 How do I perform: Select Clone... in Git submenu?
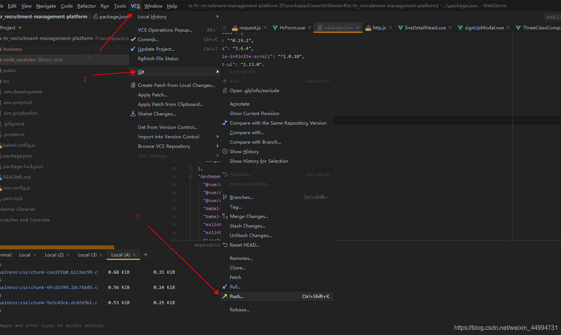(277, 268)
